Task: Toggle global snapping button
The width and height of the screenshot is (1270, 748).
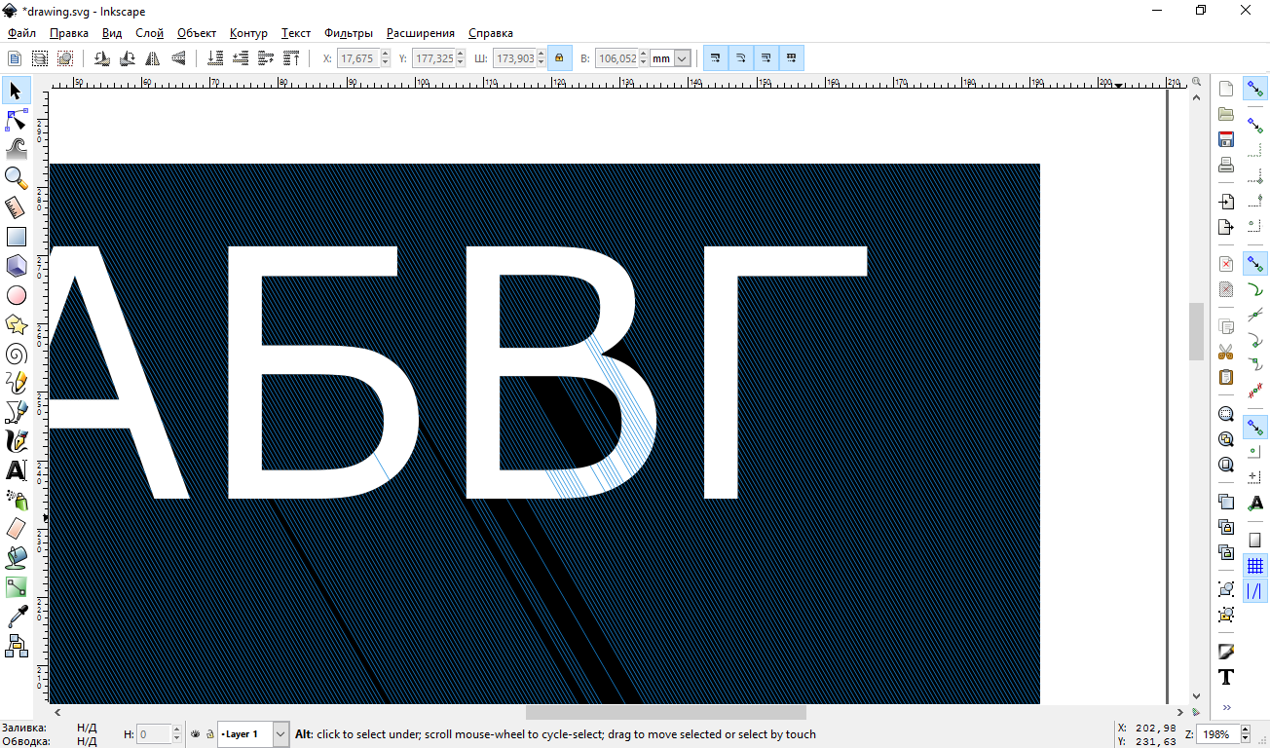Action: click(1255, 89)
